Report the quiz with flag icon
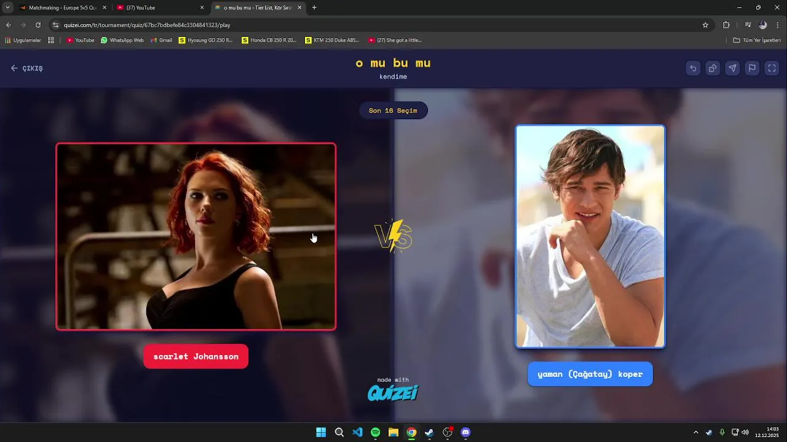787x442 pixels. [752, 68]
